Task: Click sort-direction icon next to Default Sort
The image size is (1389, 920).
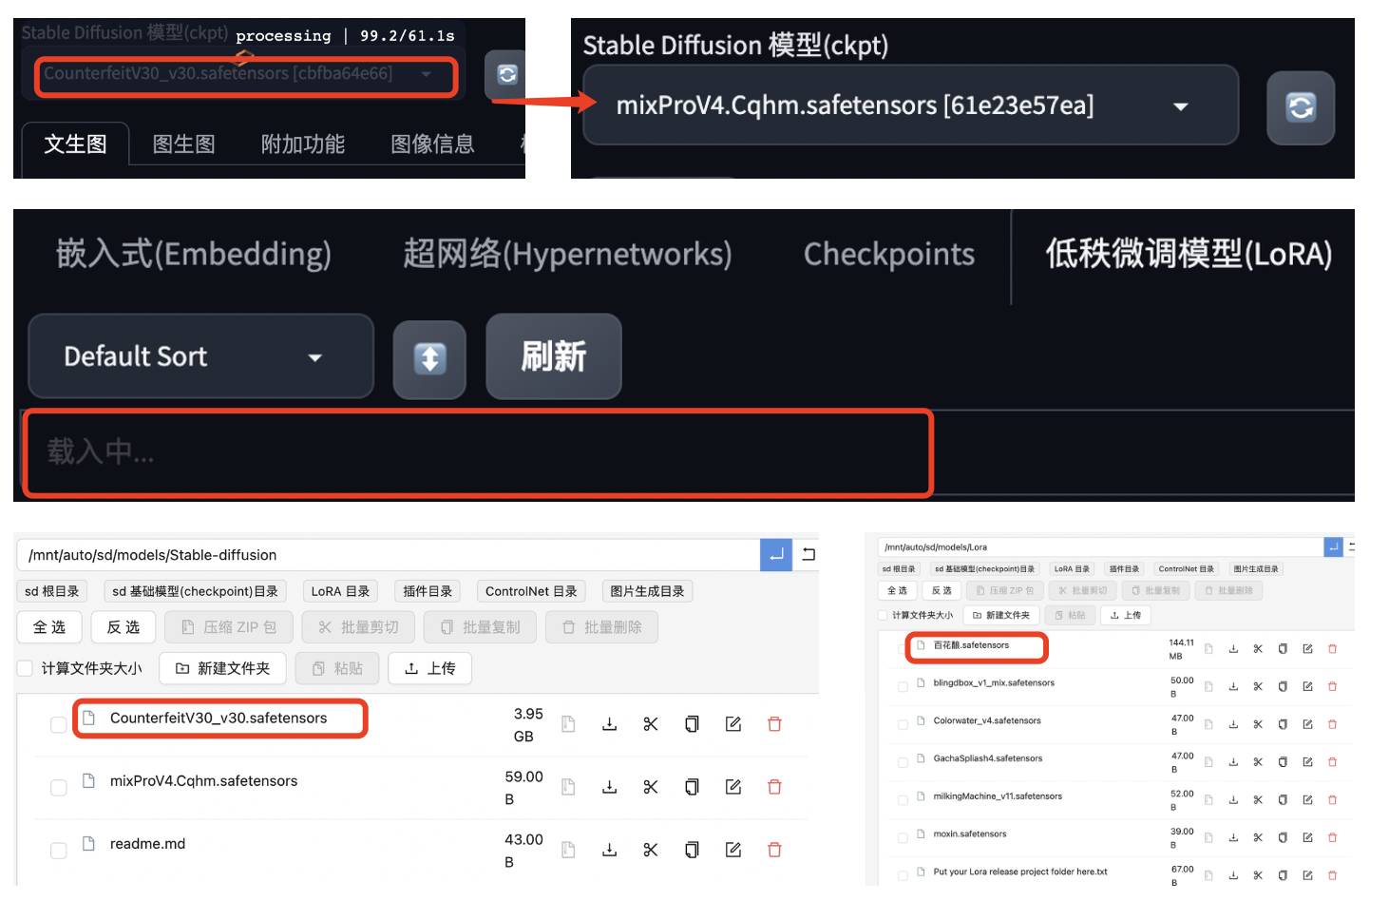Action: tap(429, 358)
